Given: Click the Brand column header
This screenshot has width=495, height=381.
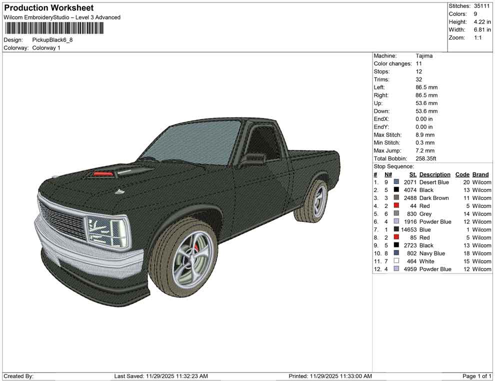Looking at the screenshot, I should (x=480, y=174).
